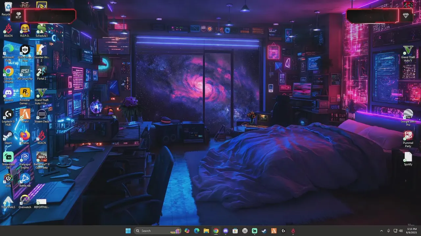Open the Spotify file icon on desktop
Screen dimensions: 421x236
[408, 159]
